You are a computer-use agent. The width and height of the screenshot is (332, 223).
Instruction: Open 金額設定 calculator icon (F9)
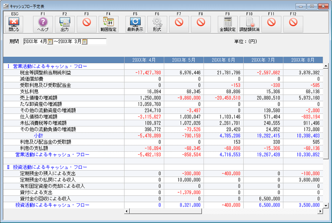point(228,24)
